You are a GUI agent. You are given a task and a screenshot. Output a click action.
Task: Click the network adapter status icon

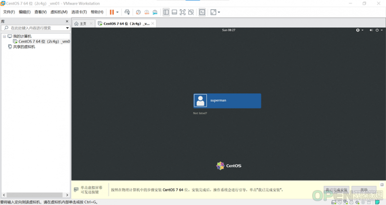tap(345, 202)
